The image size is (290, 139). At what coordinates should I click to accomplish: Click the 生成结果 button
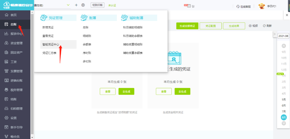[x=234, y=26]
